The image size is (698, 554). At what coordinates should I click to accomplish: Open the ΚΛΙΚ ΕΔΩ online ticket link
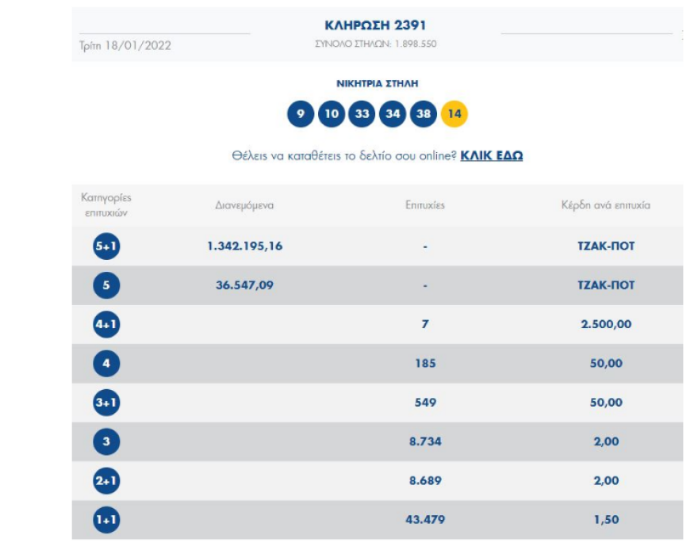click(x=491, y=156)
